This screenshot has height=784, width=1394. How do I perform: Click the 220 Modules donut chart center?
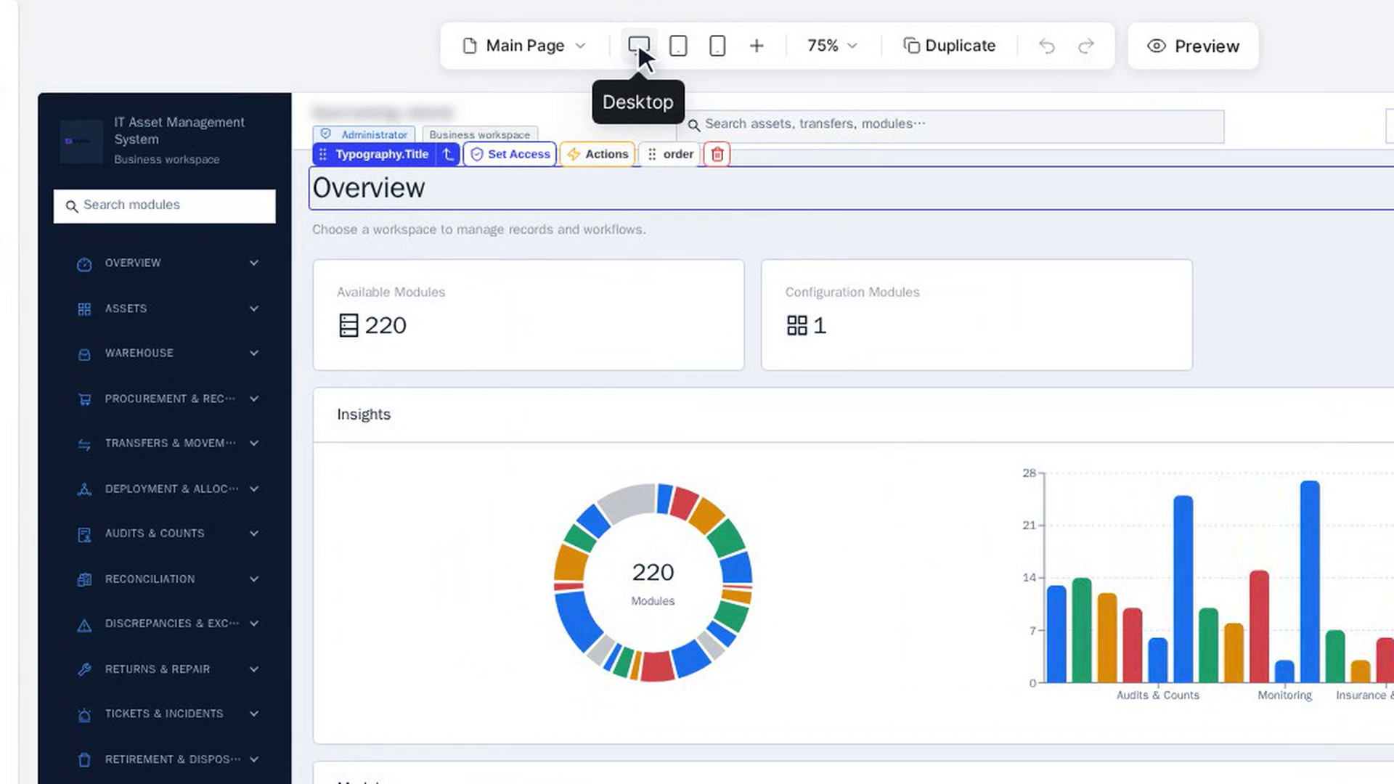(653, 582)
